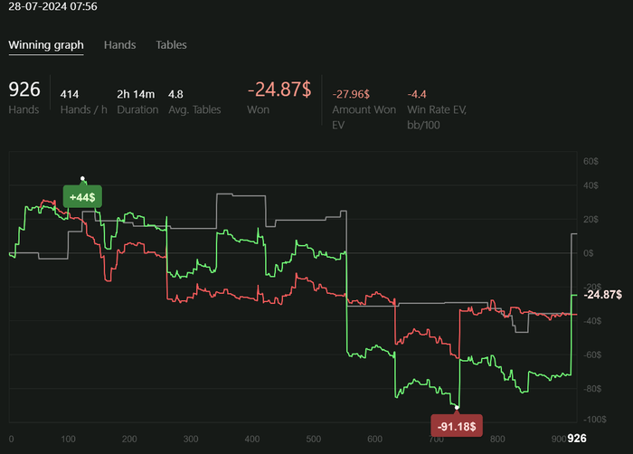Click the white dot above the +44$ label
Screen dimensions: 633x454
tap(83, 178)
